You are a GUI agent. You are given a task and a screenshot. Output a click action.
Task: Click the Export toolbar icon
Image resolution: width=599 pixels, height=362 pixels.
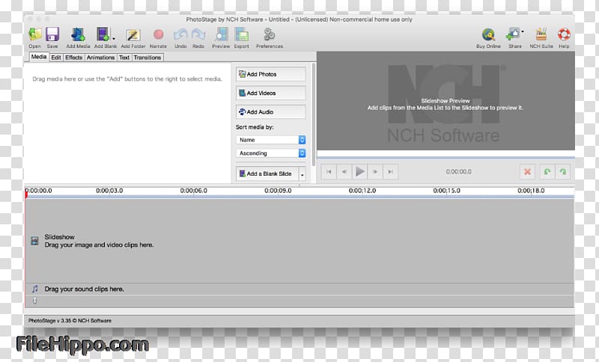tap(241, 37)
